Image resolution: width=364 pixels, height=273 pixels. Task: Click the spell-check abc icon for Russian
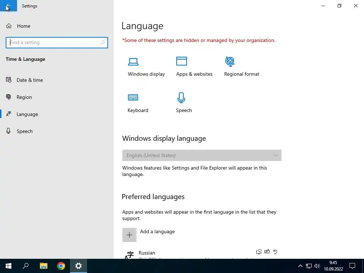pyautogui.click(x=275, y=252)
